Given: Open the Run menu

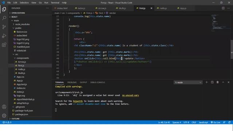Looking at the screenshot, I should [46, 3].
